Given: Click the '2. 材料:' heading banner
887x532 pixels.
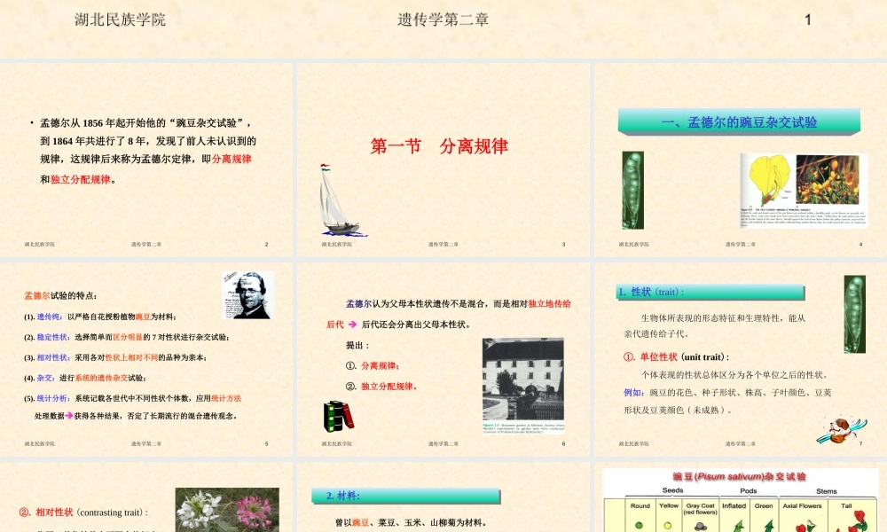Looking at the screenshot, I should pos(405,497).
